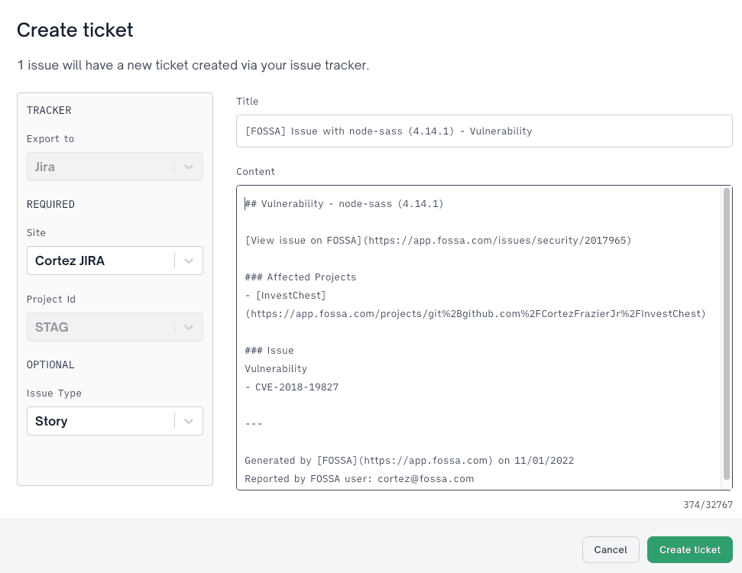The height and width of the screenshot is (573, 742).
Task: Click the '### Issue' line in content
Action: [x=269, y=351]
